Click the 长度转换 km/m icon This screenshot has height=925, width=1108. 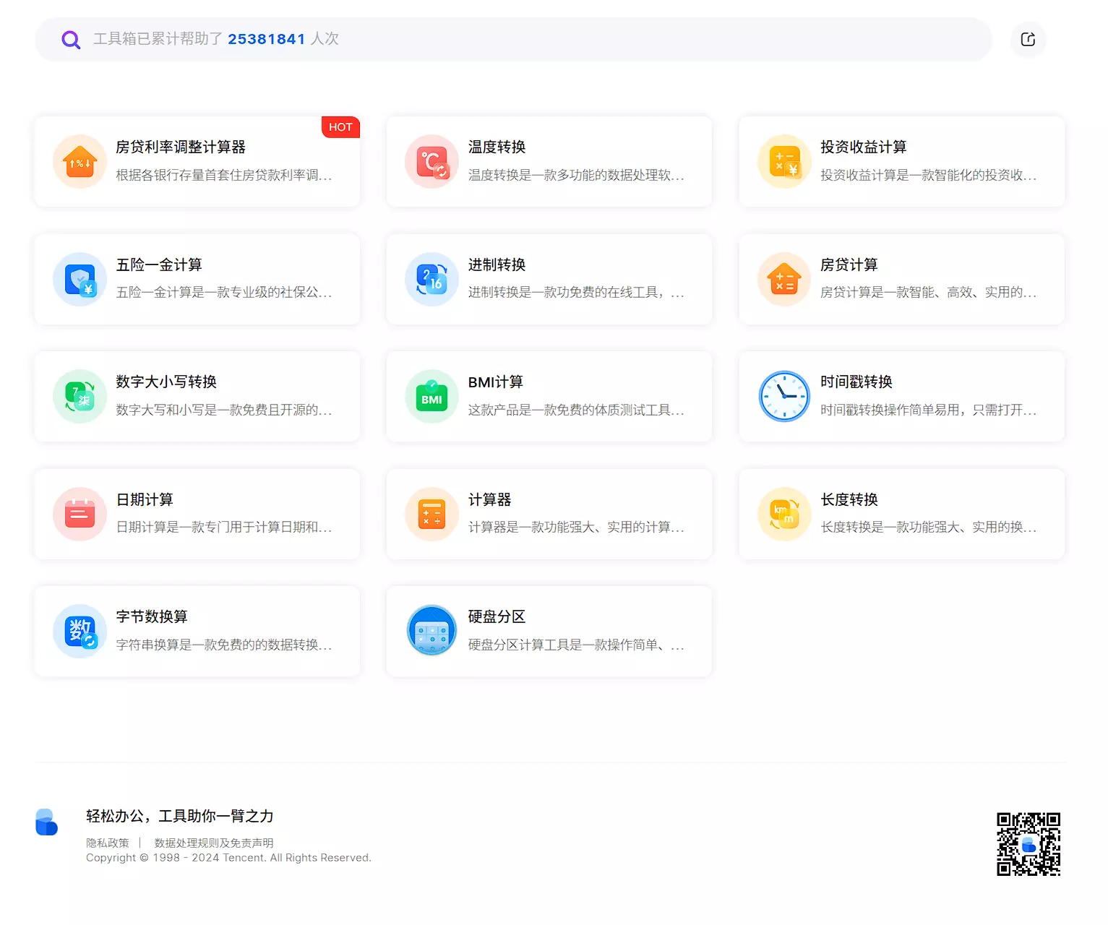click(x=784, y=514)
